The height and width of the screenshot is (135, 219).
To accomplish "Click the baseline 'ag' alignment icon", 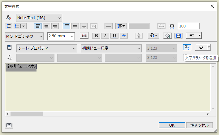I will click(x=94, y=26).
